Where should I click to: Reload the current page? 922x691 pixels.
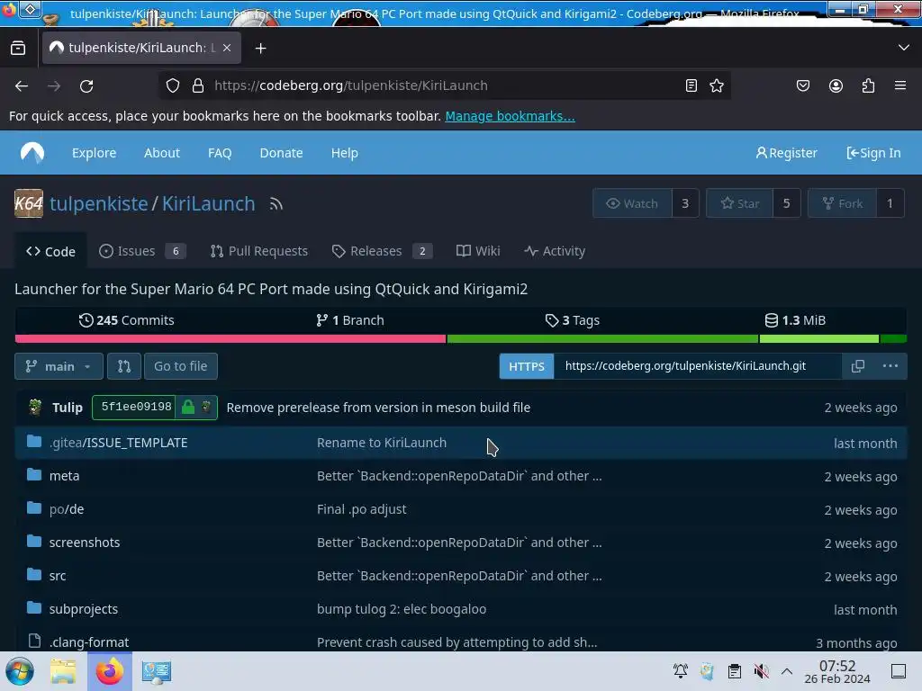tap(86, 85)
